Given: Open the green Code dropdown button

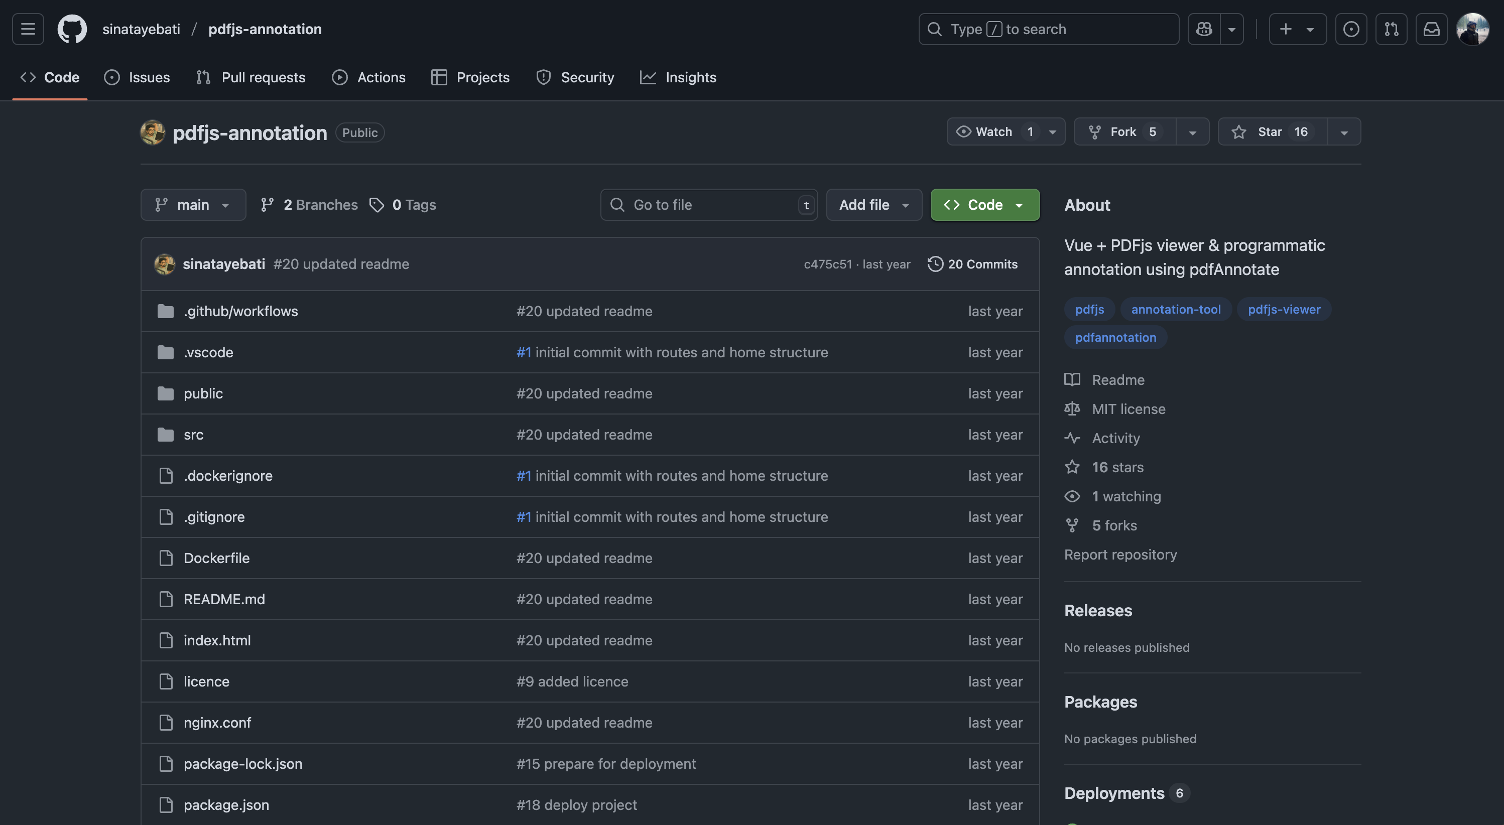Looking at the screenshot, I should [985, 205].
